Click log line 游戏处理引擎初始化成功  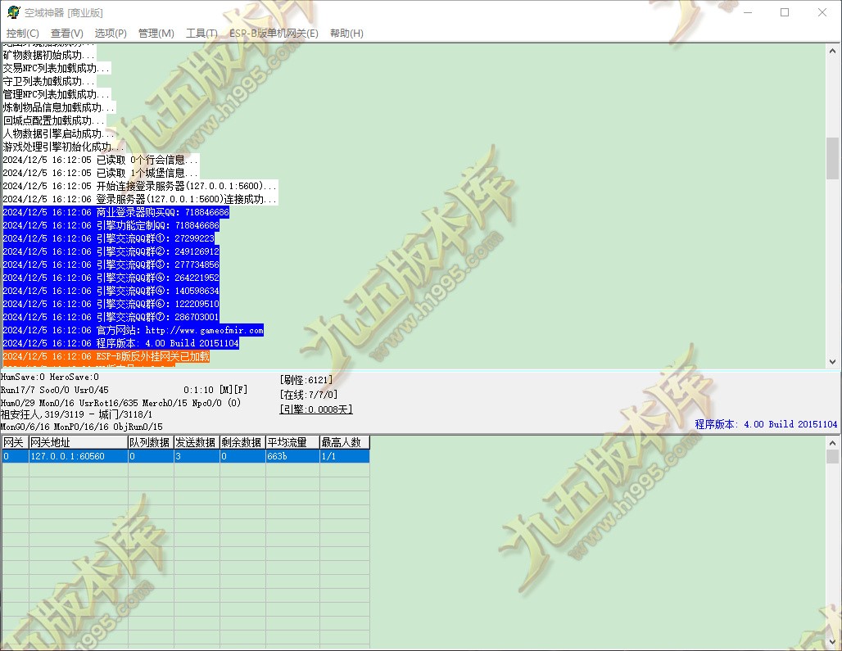(x=64, y=147)
